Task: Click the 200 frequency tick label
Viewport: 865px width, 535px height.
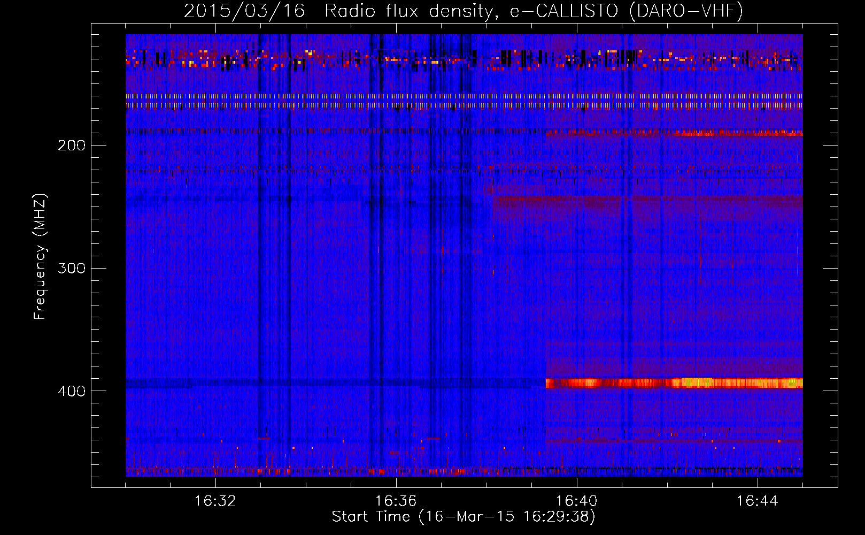Action: pos(72,145)
